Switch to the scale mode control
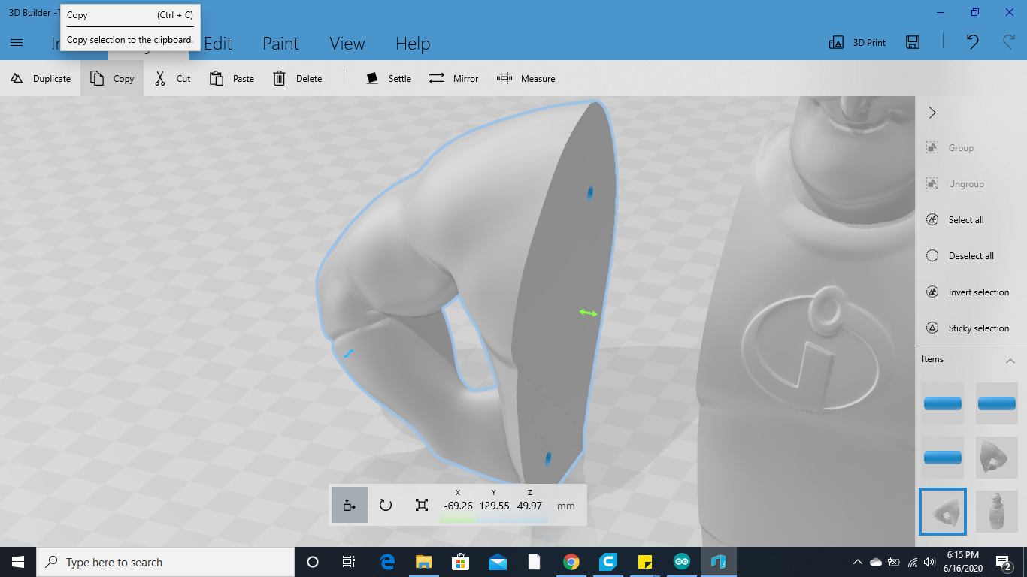 pos(422,504)
